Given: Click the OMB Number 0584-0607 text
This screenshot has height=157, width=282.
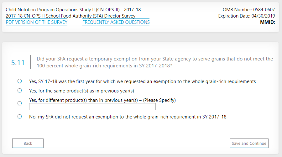Looking at the screenshot, I should click(x=248, y=10).
